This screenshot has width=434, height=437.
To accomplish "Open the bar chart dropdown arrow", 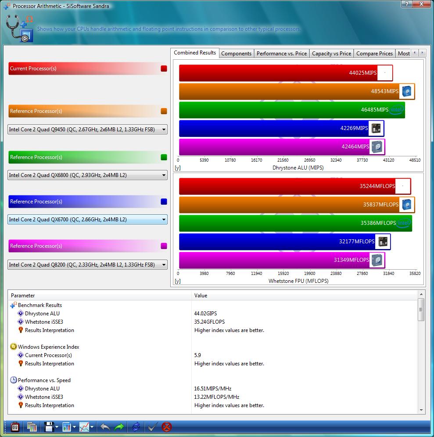I will (x=74, y=427).
